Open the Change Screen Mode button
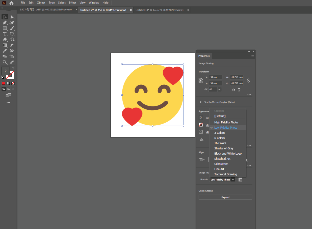 8,95
